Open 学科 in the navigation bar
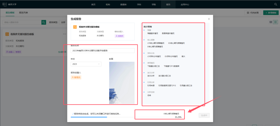Image resolution: width=280 pixels, height=126 pixels. click(x=139, y=4)
